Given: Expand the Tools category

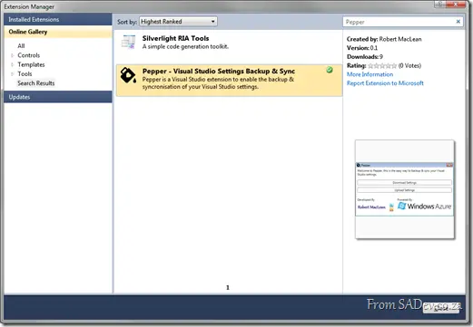Looking at the screenshot, I should click(x=13, y=74).
